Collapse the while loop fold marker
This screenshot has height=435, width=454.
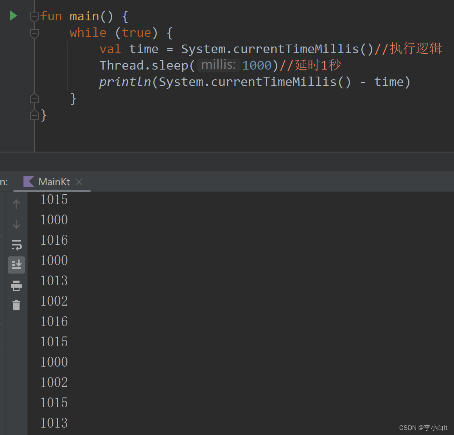click(34, 33)
